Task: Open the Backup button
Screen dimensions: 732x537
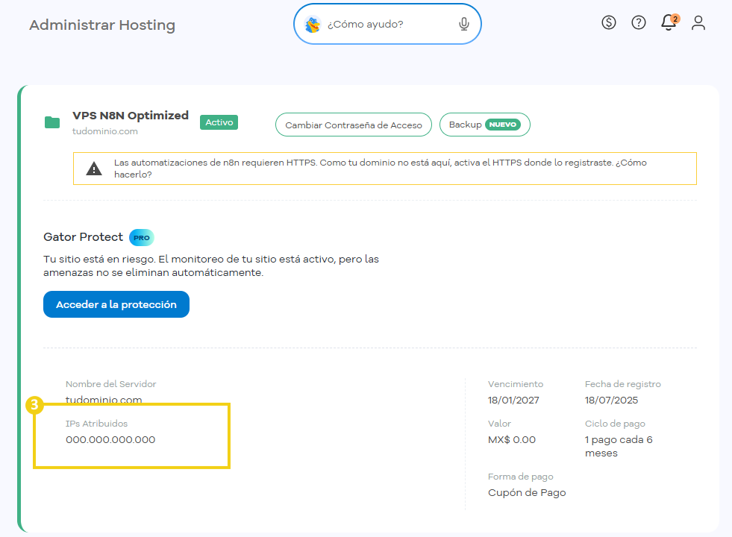Action: tap(484, 125)
